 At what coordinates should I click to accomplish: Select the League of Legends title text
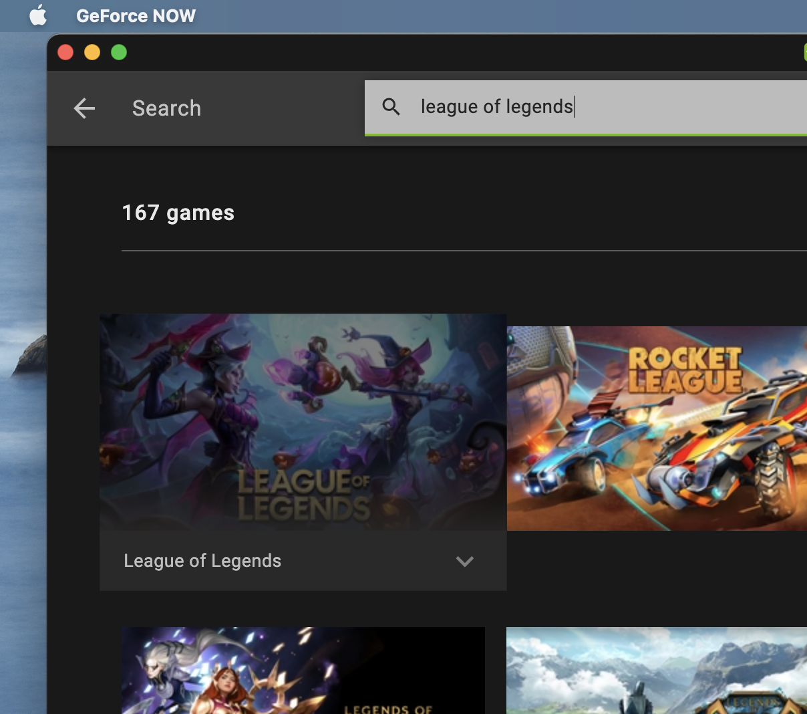click(x=202, y=561)
